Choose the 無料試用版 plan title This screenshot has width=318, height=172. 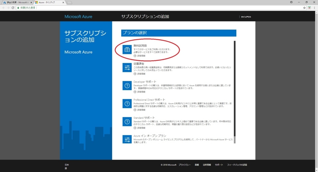pyautogui.click(x=140, y=46)
